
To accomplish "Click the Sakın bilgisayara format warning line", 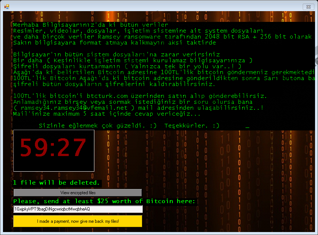I will coord(114,43).
